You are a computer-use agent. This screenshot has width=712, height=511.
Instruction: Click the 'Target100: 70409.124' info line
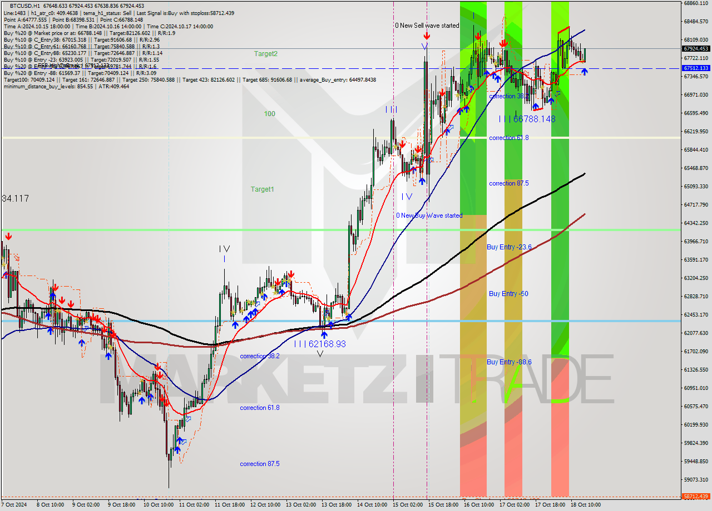(189, 79)
